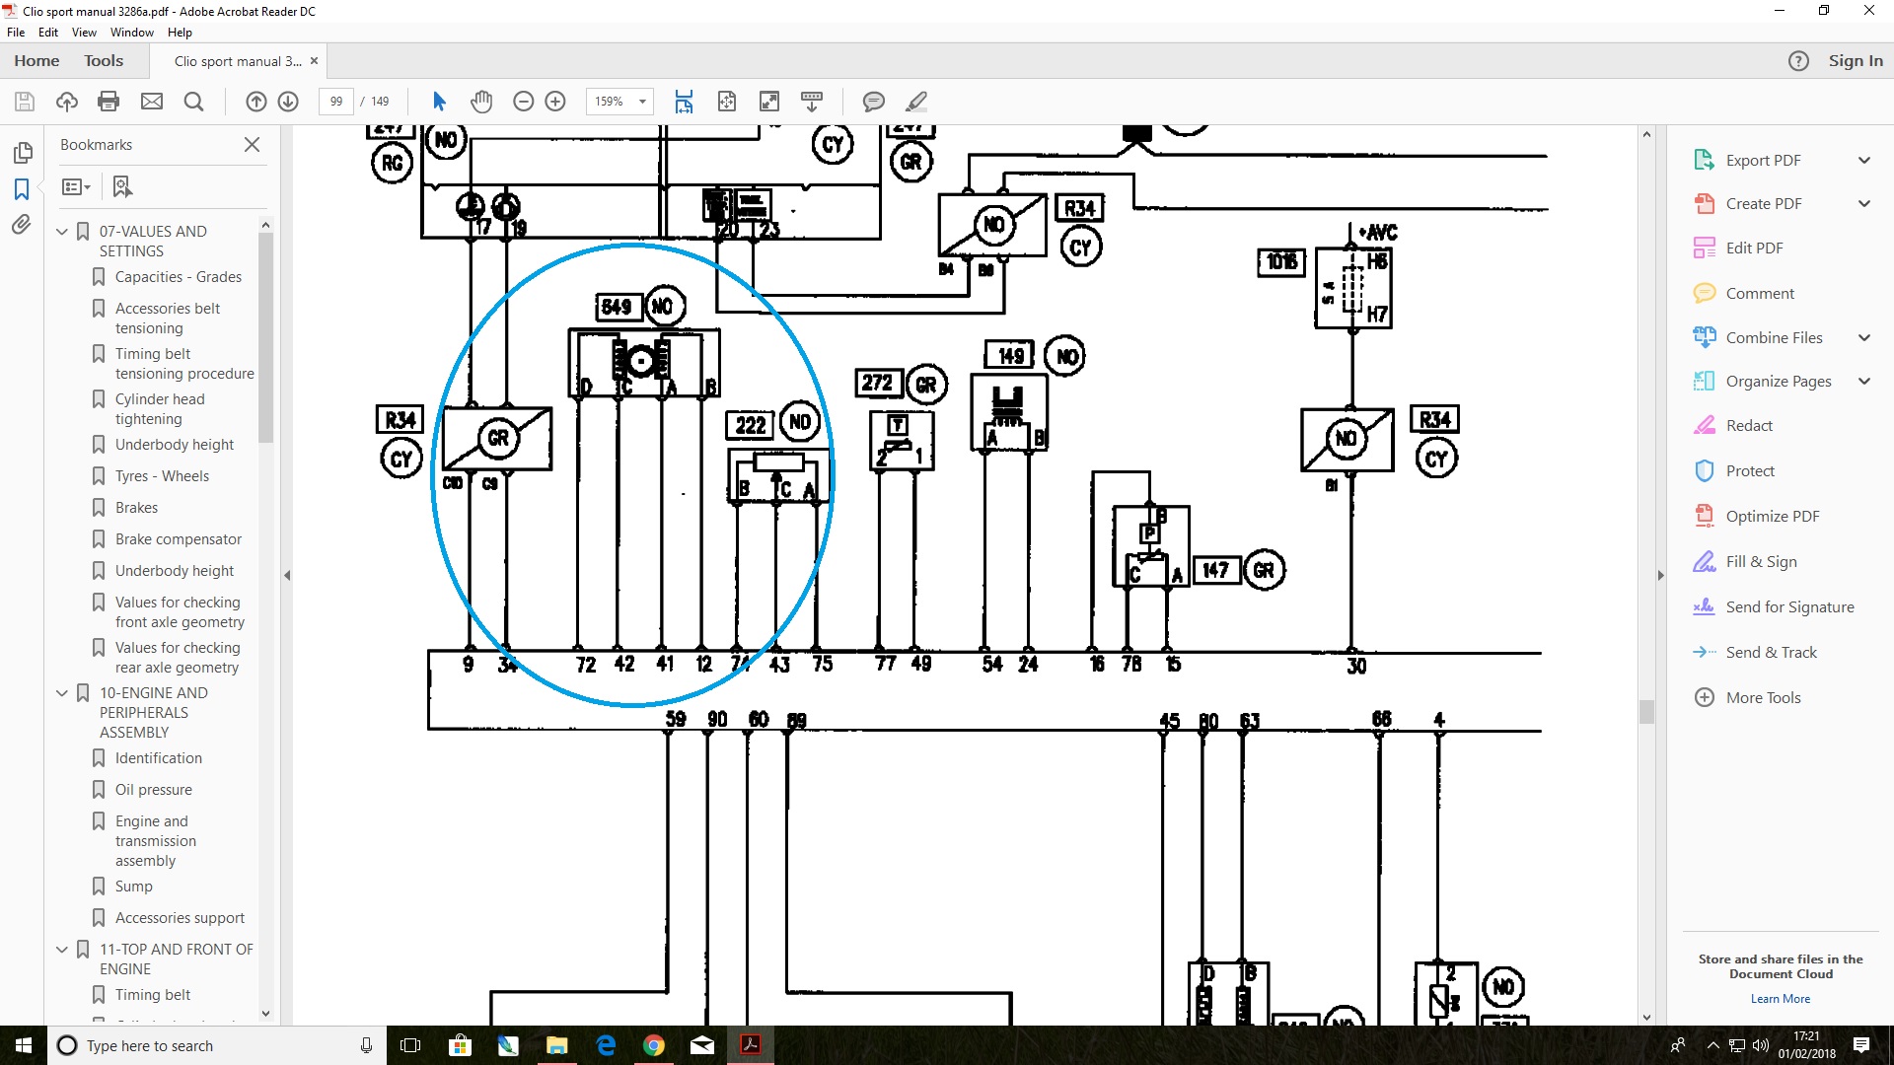The image size is (1894, 1065).
Task: Collapse the 07-VALUES AND SETTINGS bookmark
Action: pyautogui.click(x=62, y=232)
